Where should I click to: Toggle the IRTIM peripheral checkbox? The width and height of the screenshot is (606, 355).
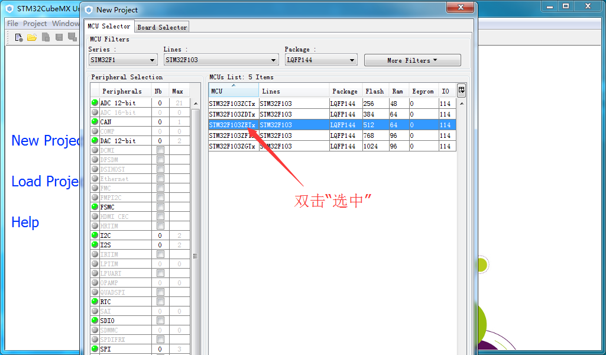click(160, 254)
